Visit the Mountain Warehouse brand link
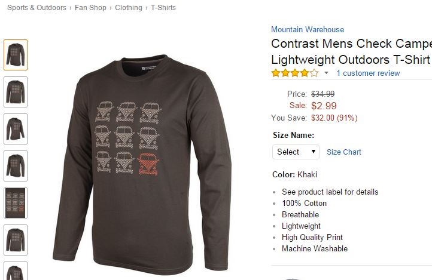The height and width of the screenshot is (280, 432). pos(308,29)
